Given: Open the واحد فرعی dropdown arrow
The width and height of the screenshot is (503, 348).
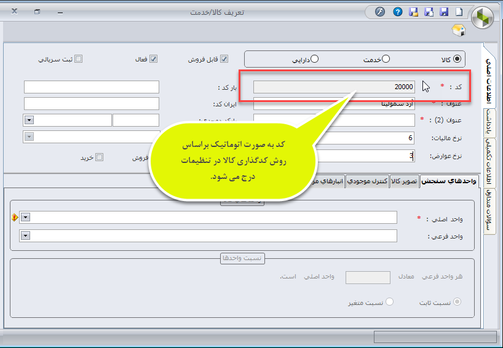Looking at the screenshot, I should (x=26, y=235).
